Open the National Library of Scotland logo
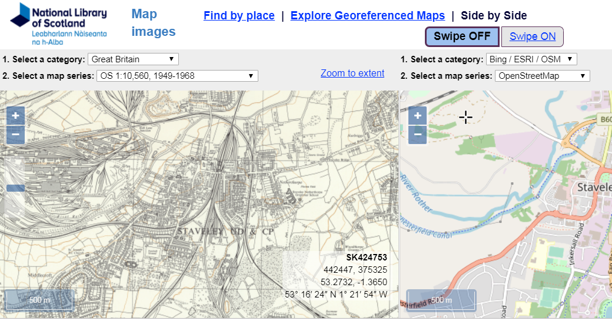 pyautogui.click(x=58, y=24)
